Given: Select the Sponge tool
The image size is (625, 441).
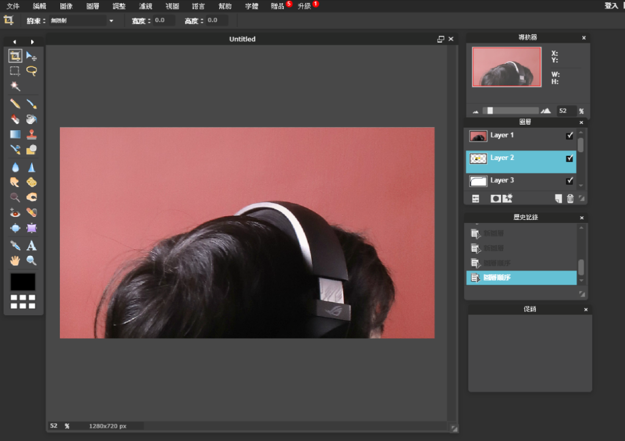Looking at the screenshot, I should (32, 182).
